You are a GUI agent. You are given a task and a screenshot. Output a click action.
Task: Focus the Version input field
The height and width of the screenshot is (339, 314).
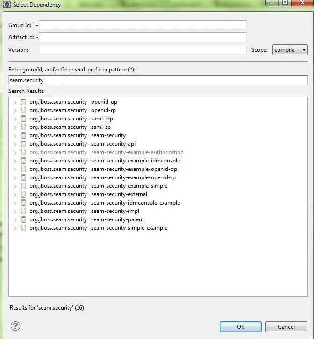click(143, 49)
